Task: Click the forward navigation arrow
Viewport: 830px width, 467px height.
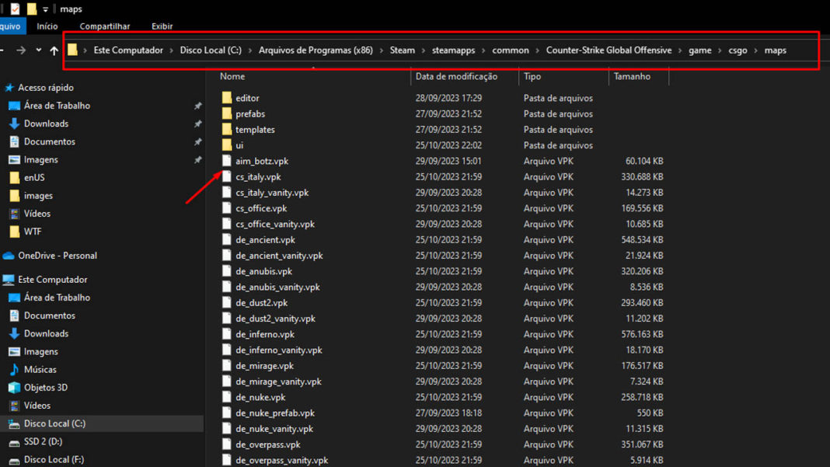Action: tap(21, 51)
